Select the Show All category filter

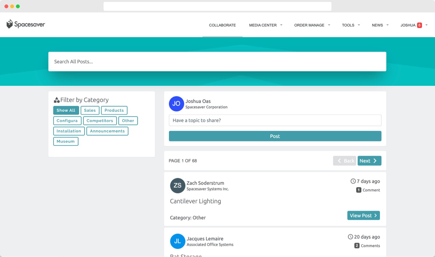coord(66,111)
